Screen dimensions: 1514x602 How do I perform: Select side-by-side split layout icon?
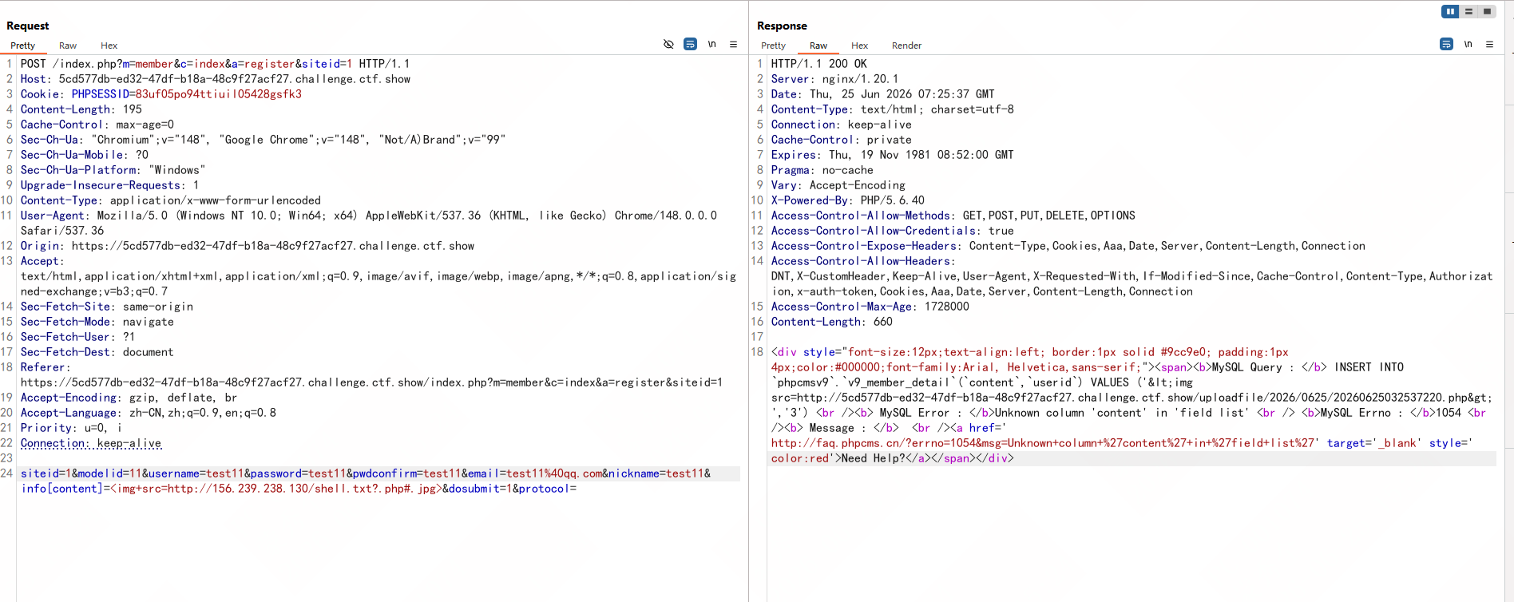pos(1450,11)
